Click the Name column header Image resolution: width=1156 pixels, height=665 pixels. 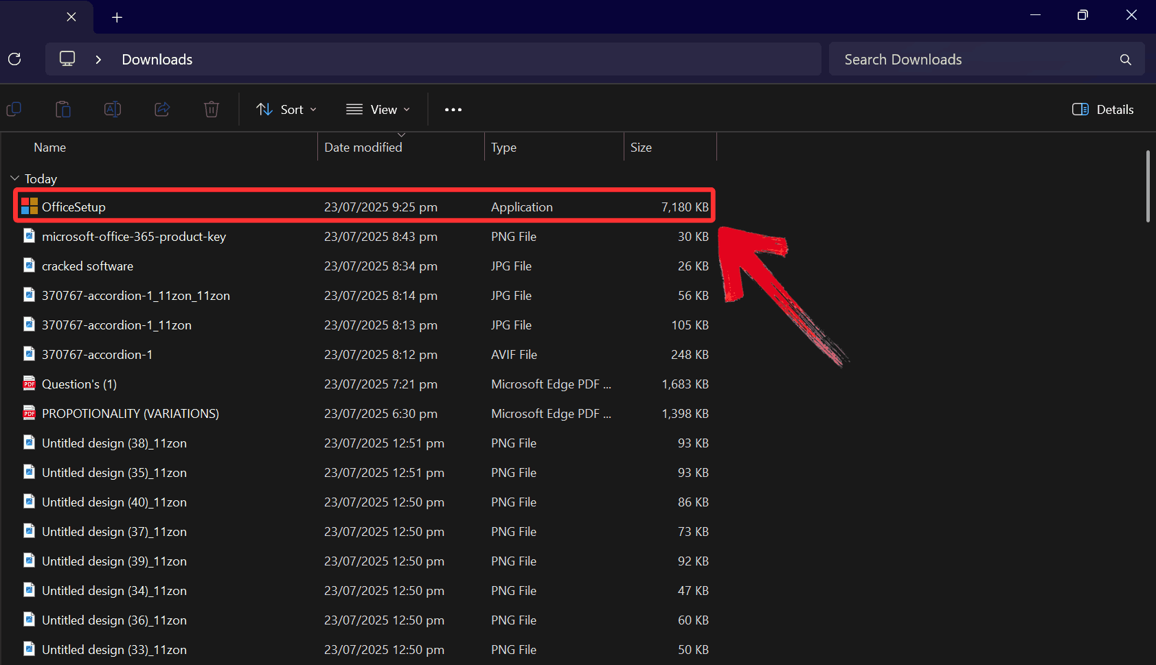coord(49,147)
